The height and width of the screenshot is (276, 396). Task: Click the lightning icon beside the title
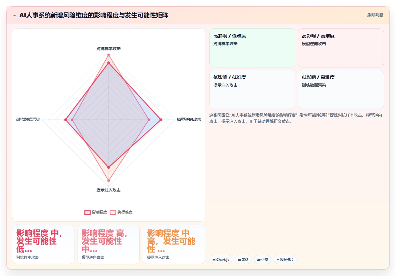pyautogui.click(x=15, y=15)
